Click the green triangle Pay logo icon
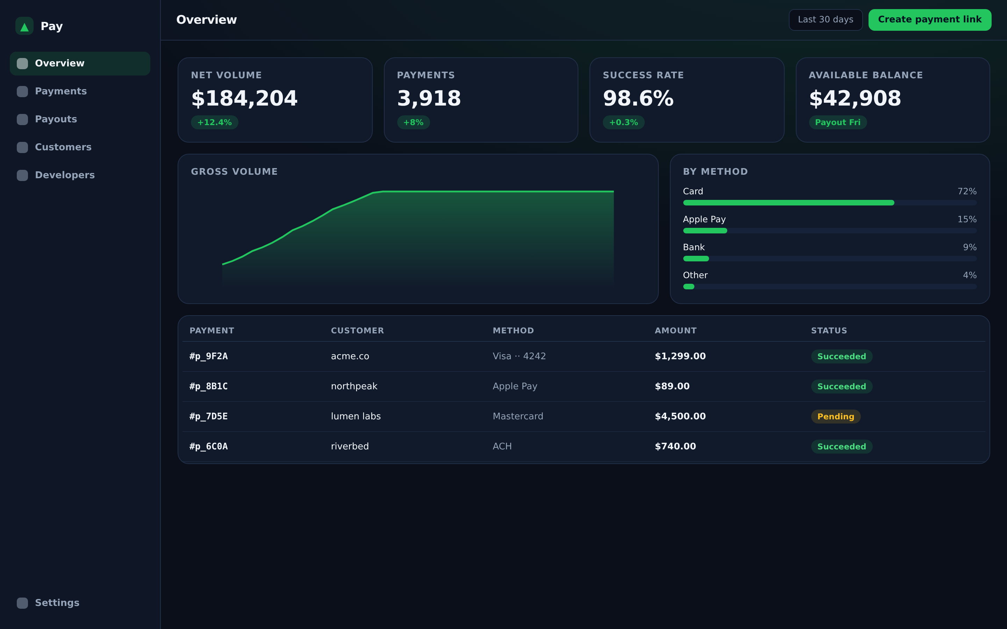Image resolution: width=1007 pixels, height=629 pixels. (x=24, y=26)
